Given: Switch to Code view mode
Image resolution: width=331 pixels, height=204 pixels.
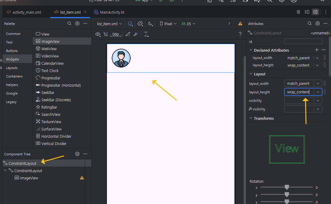Looking at the screenshot, I should [298, 12].
